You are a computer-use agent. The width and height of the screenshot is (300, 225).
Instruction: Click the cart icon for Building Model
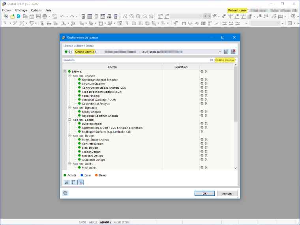(x=206, y=124)
